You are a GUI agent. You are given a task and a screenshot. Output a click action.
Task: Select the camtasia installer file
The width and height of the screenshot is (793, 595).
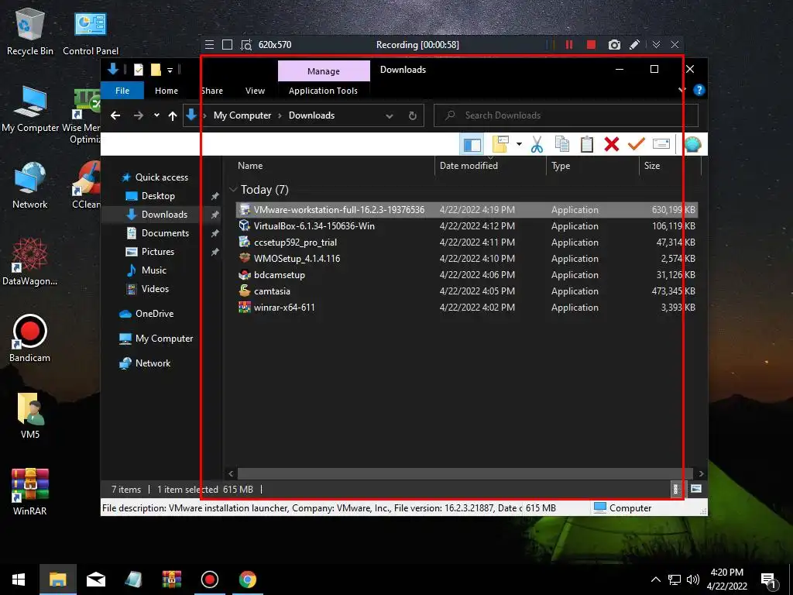[x=467, y=291]
